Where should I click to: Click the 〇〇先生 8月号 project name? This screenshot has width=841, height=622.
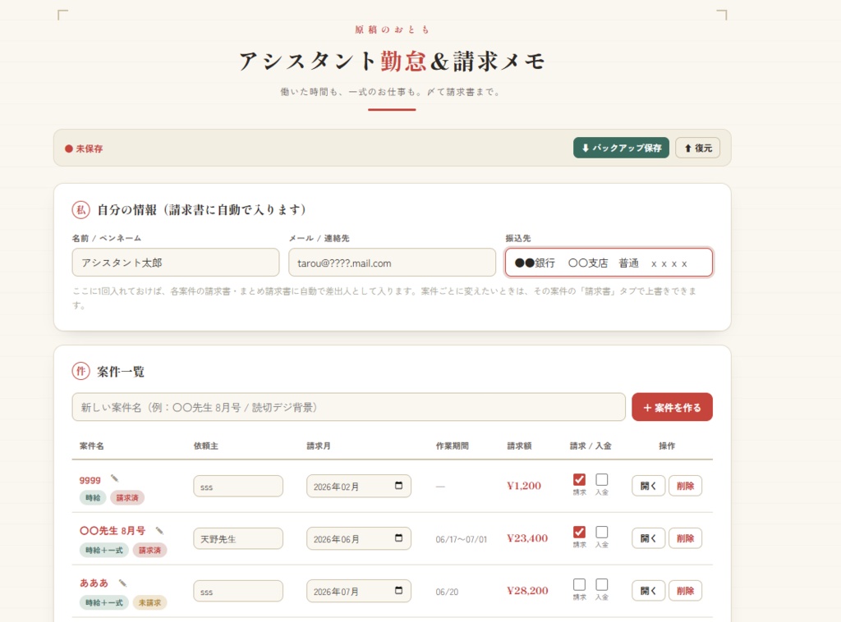click(113, 531)
